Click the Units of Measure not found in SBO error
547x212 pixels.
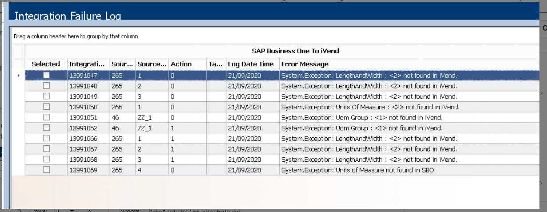click(357, 170)
